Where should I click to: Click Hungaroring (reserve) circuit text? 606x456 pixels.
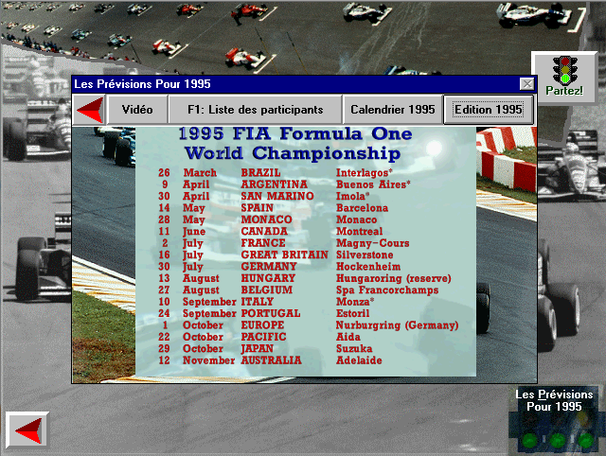pos(394,278)
